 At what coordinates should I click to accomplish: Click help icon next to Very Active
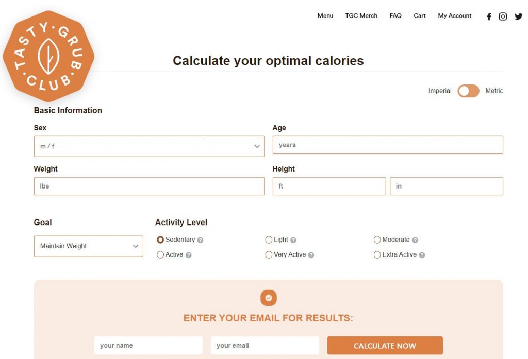[x=311, y=255]
